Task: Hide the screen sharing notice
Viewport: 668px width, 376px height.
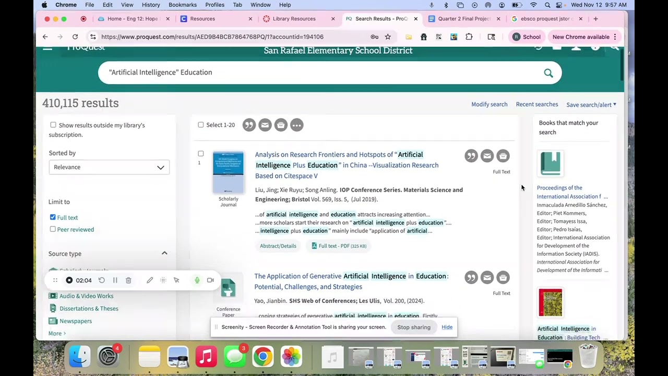Action: [x=447, y=327]
